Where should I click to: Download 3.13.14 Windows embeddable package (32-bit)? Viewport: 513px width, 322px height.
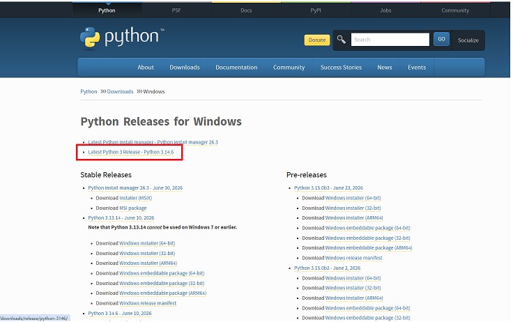pyautogui.click(x=162, y=284)
